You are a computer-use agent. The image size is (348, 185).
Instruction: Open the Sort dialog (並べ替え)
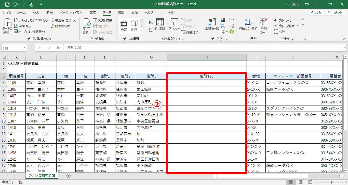[x=160, y=25]
